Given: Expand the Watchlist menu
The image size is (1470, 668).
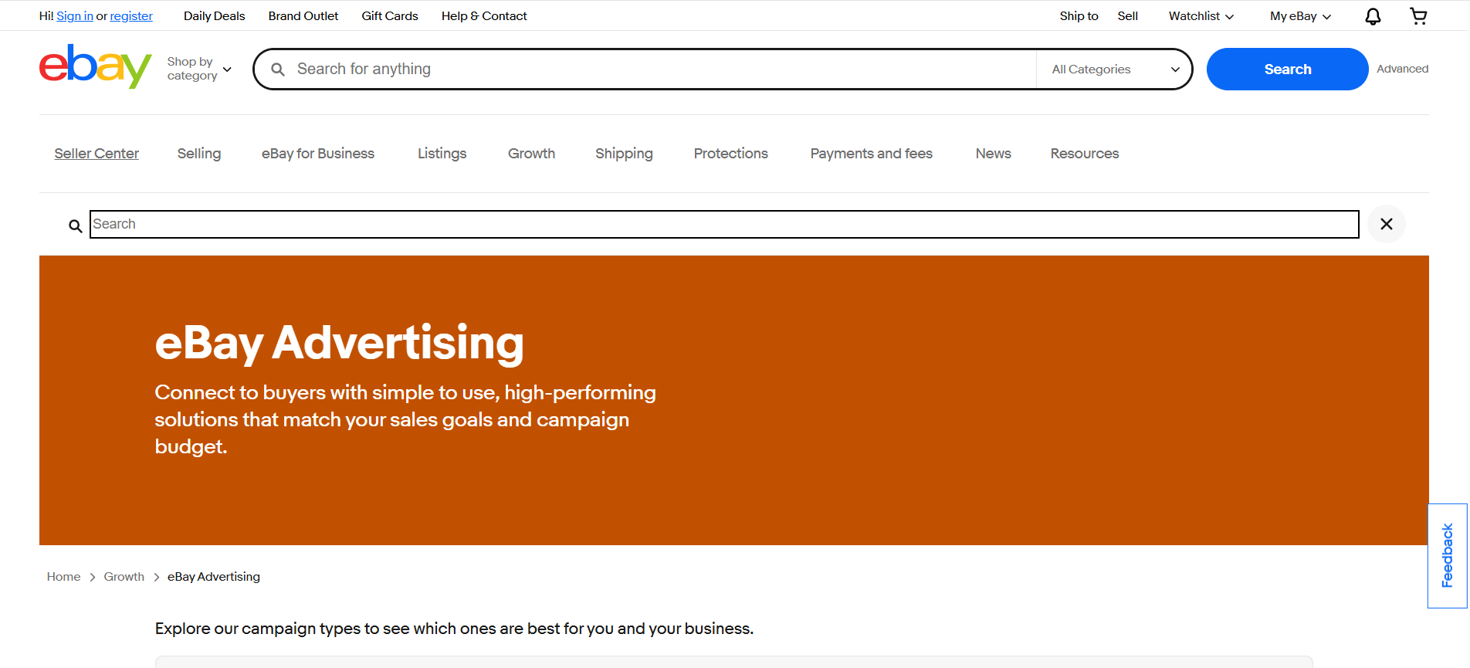Looking at the screenshot, I should pos(1201,16).
